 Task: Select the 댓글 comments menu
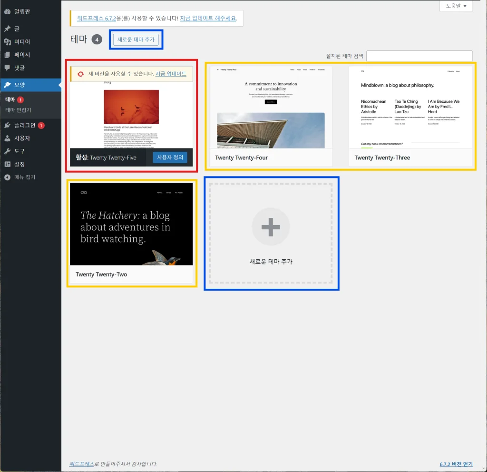(x=30, y=68)
